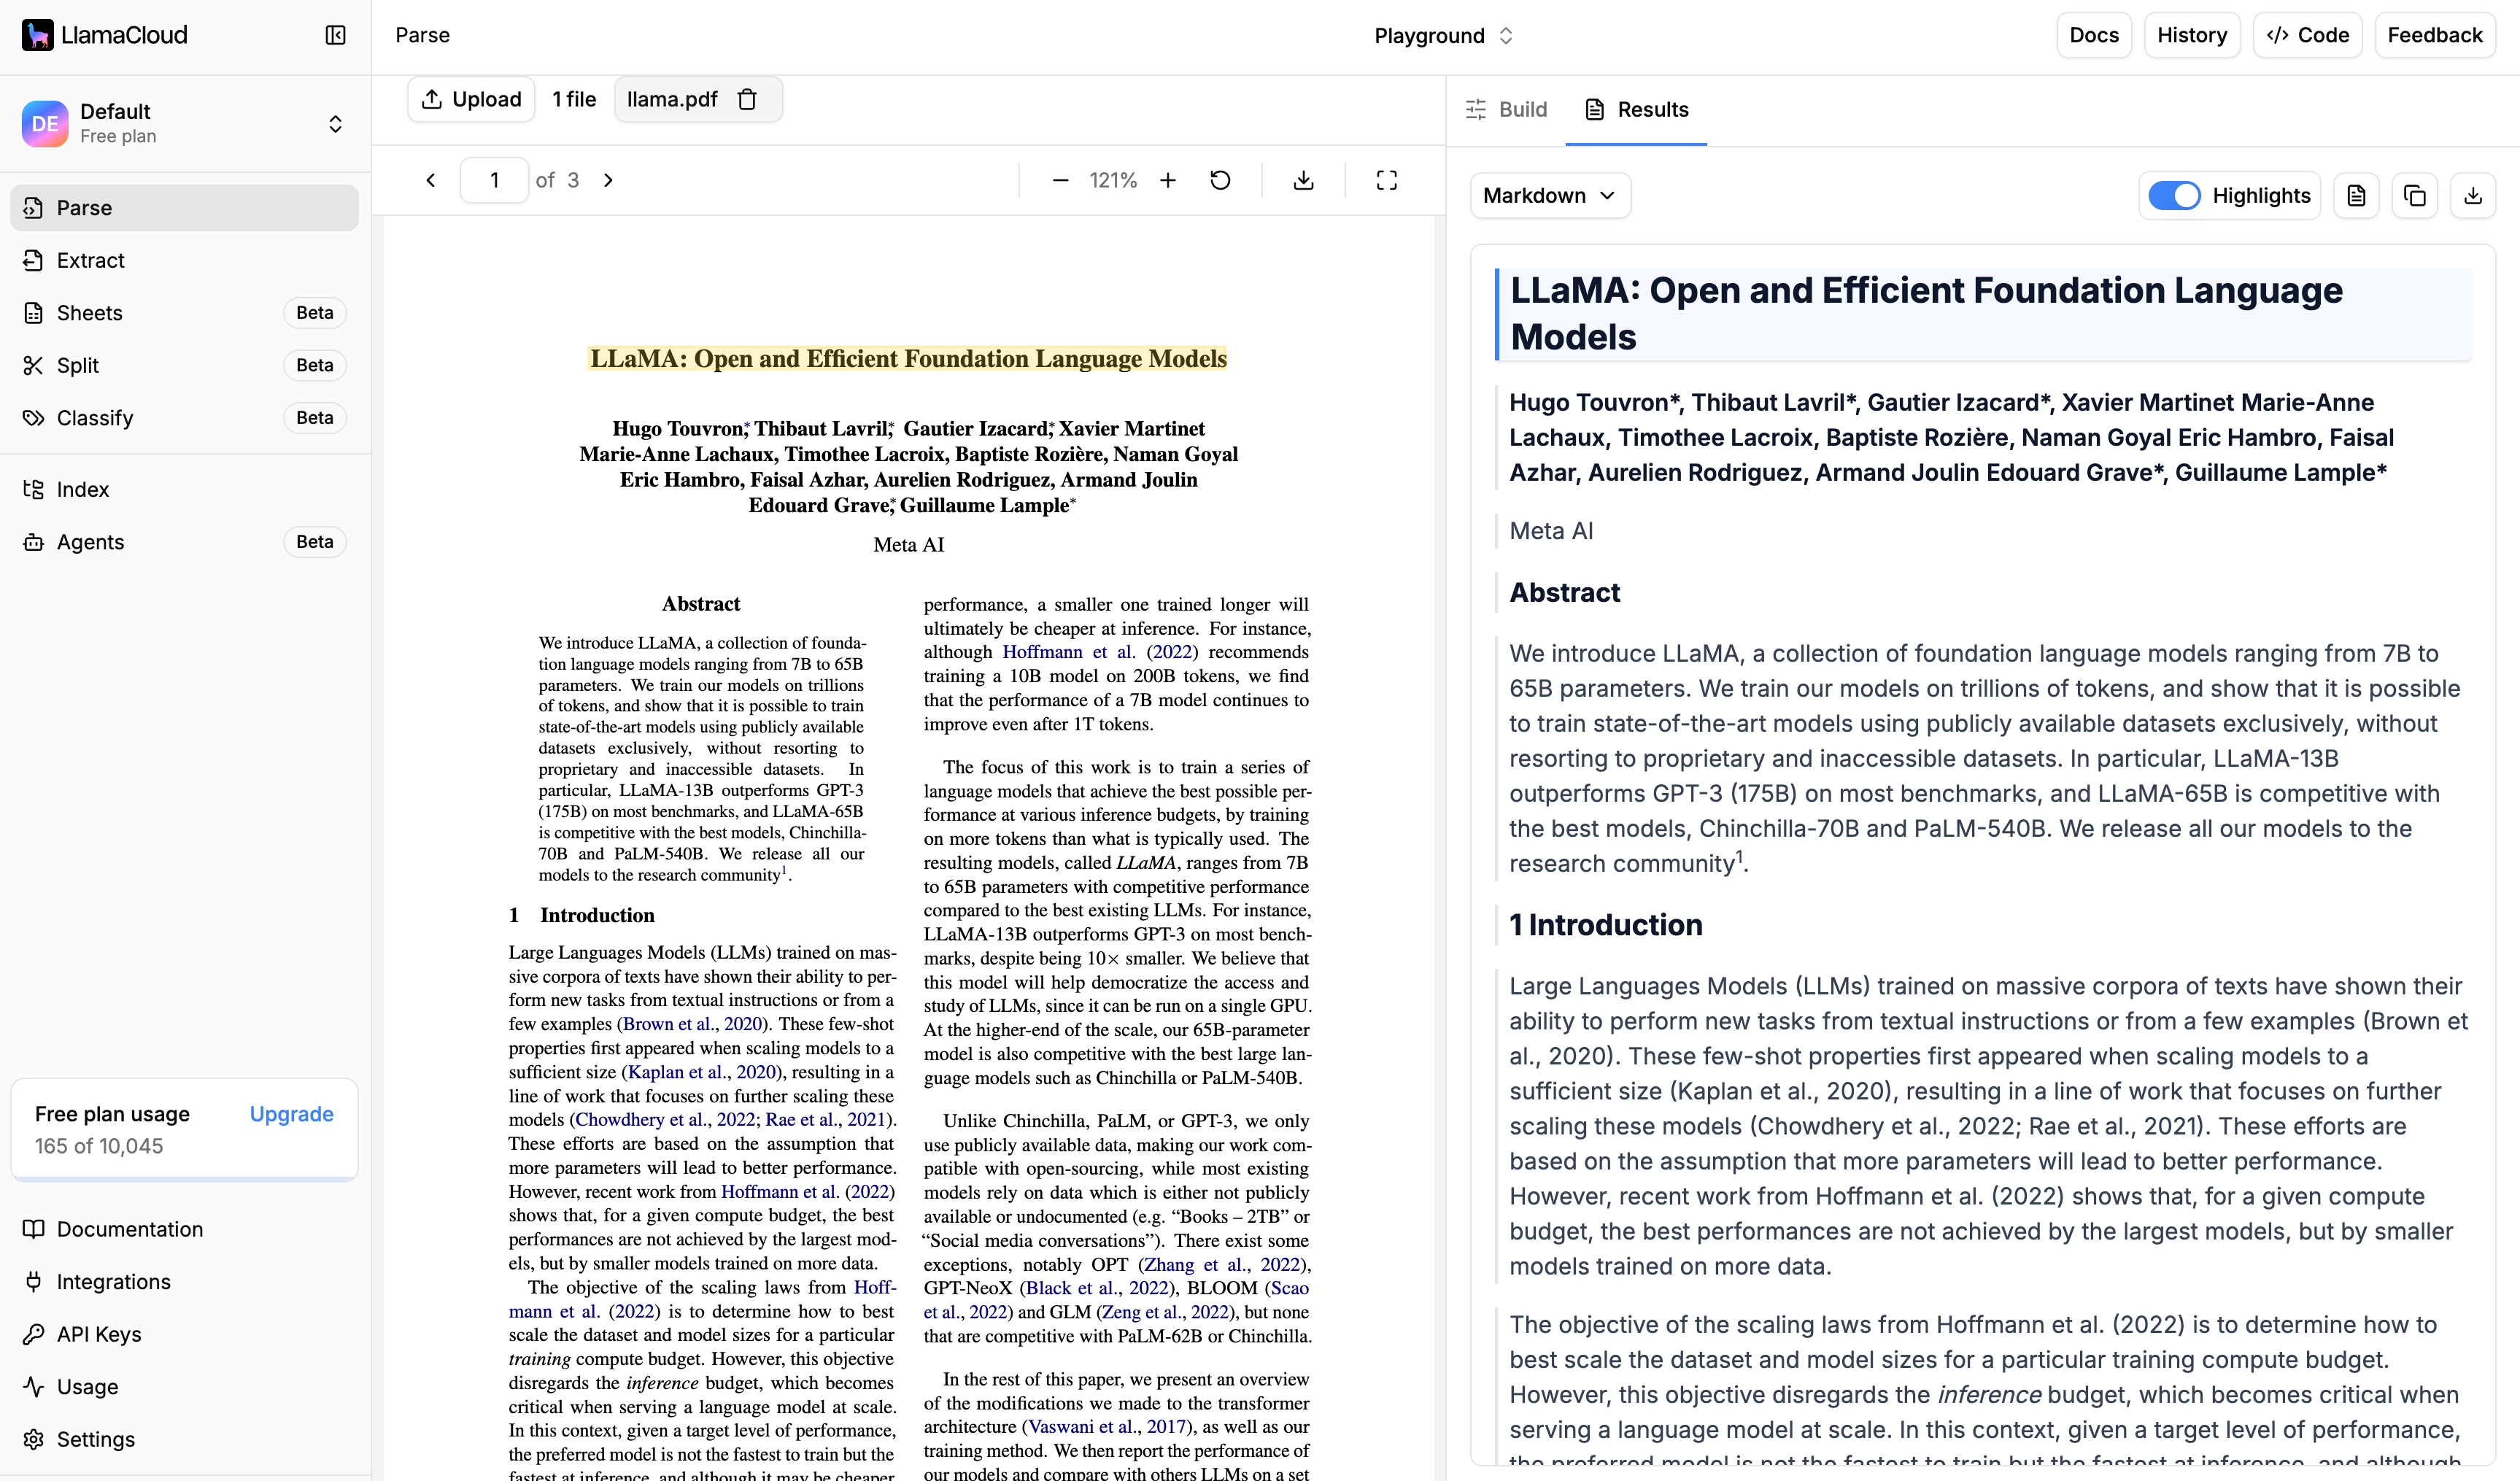Switch to the Build tab

(1506, 109)
